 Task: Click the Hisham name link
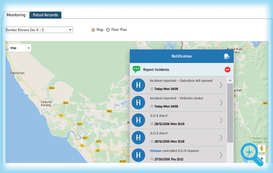[x=156, y=151]
